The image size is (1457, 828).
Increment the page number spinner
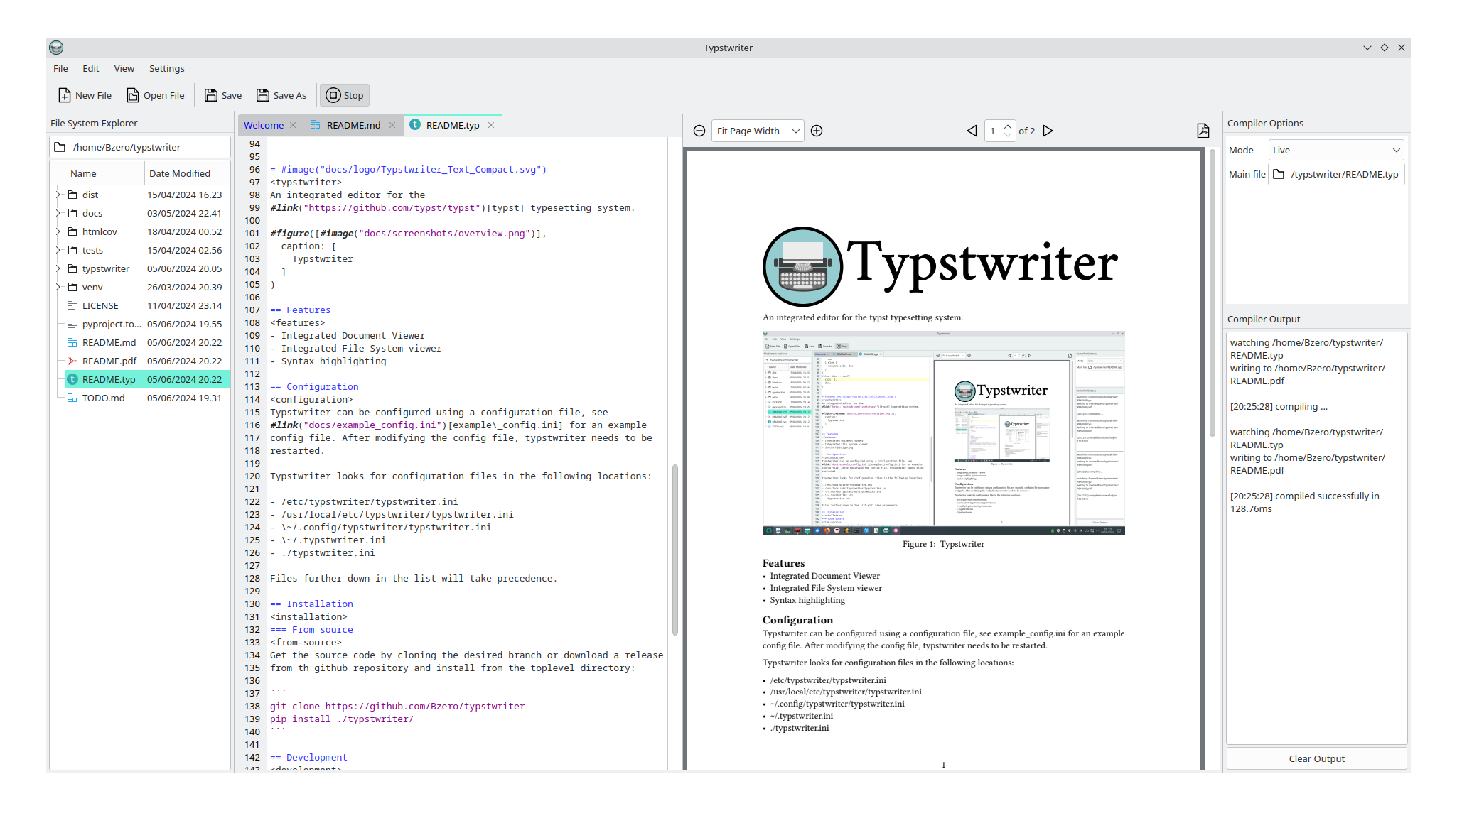pyautogui.click(x=1008, y=126)
